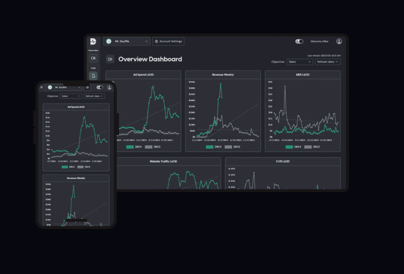This screenshot has height=274, width=404.
Task: Click the icon beside Overview Dashboard title
Action: point(110,59)
